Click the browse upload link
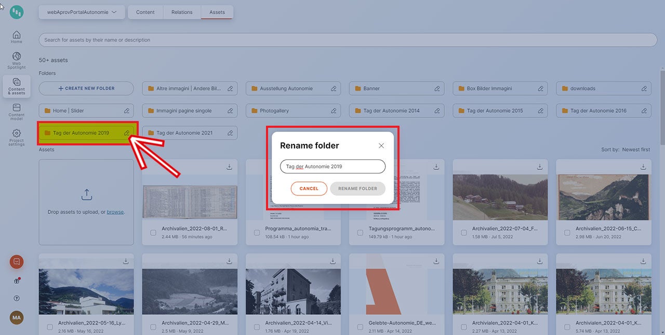Image resolution: width=665 pixels, height=335 pixels. click(115, 212)
